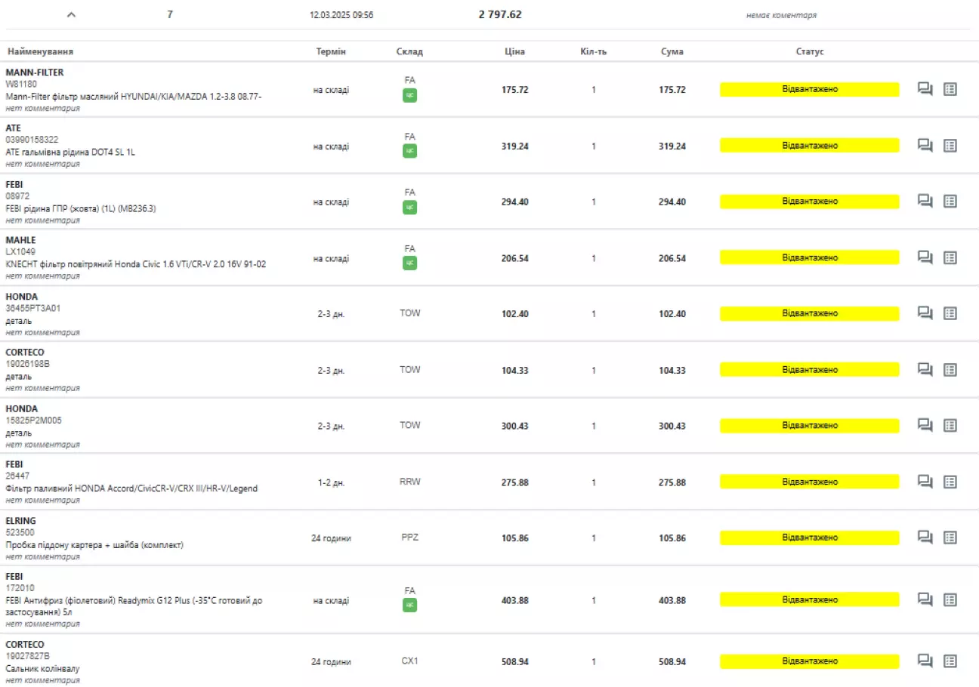Screen dimensions: 979x687
Task: Open details list icon for FEBI 26447 row
Action: [950, 482]
